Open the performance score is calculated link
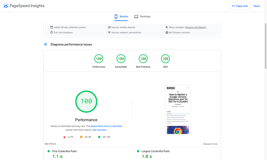The height and width of the screenshot is (160, 267). tap(106, 126)
